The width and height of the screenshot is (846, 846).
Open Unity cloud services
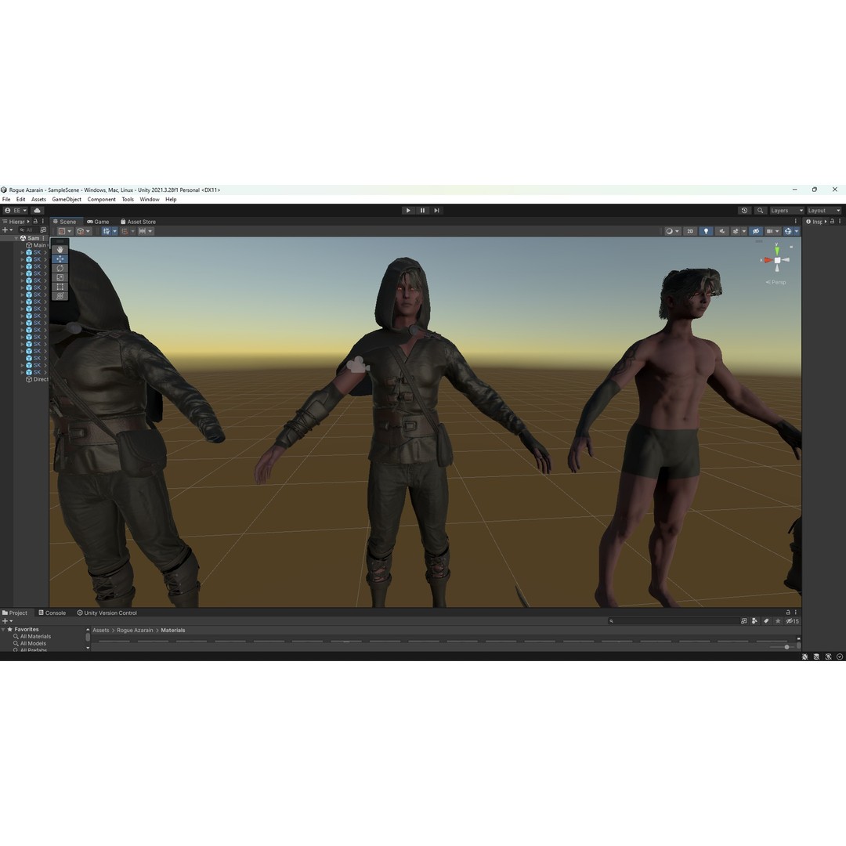pyautogui.click(x=38, y=211)
